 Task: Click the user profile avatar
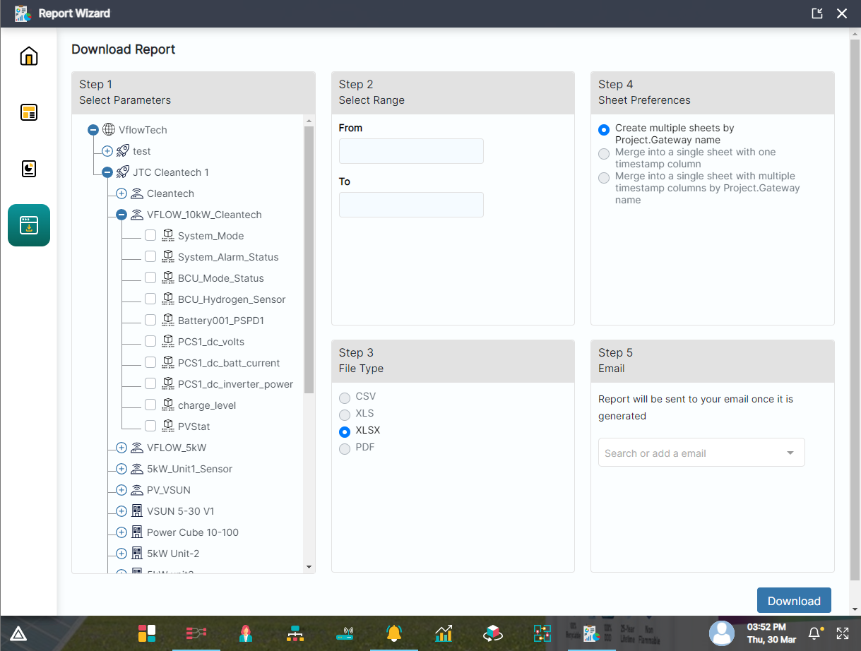(x=722, y=633)
